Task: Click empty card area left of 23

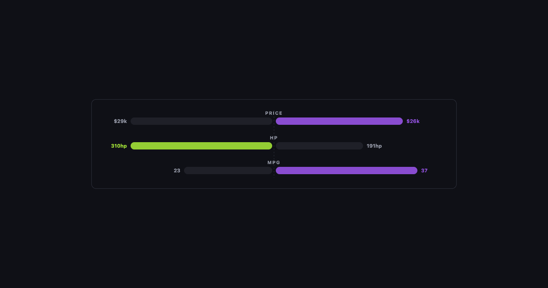Action: pyautogui.click(x=137, y=171)
